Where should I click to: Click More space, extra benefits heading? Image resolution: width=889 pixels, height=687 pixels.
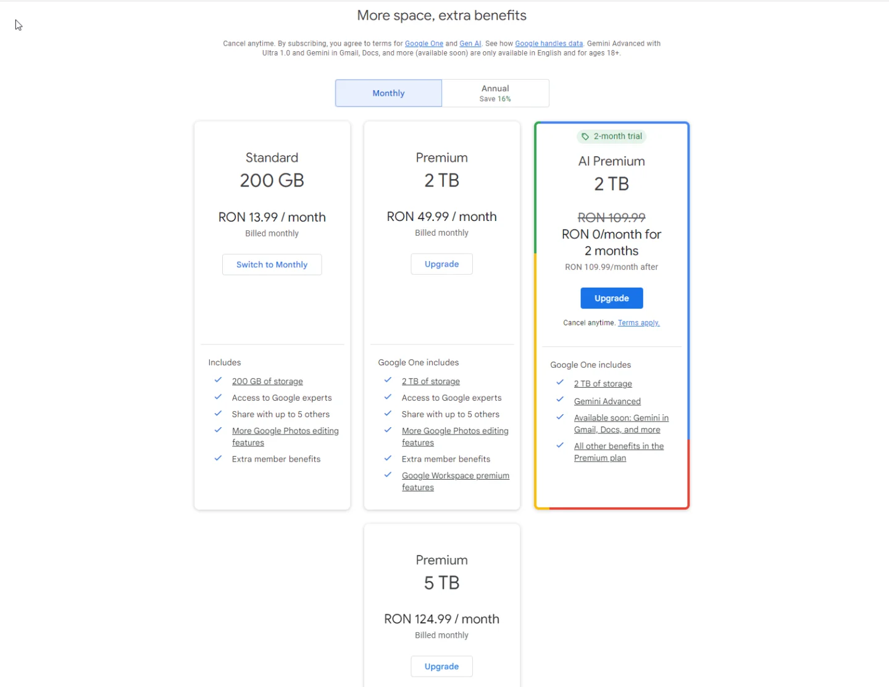point(441,15)
